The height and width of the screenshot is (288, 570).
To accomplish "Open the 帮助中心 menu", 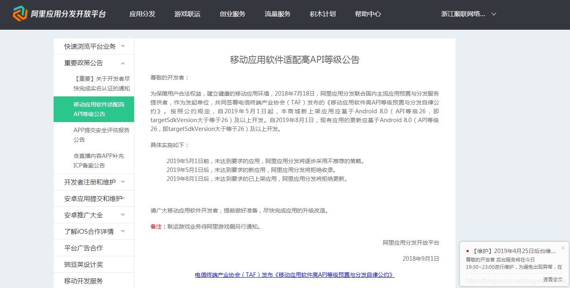I will [368, 14].
